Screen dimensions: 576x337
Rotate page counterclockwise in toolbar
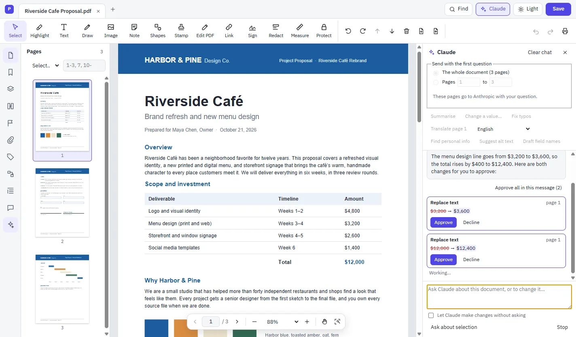348,31
